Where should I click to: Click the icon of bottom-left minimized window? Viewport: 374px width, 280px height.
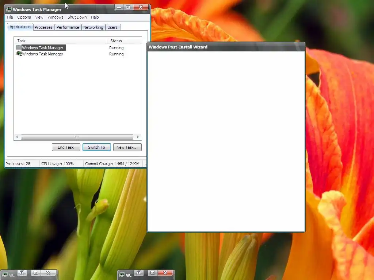(x=5, y=274)
